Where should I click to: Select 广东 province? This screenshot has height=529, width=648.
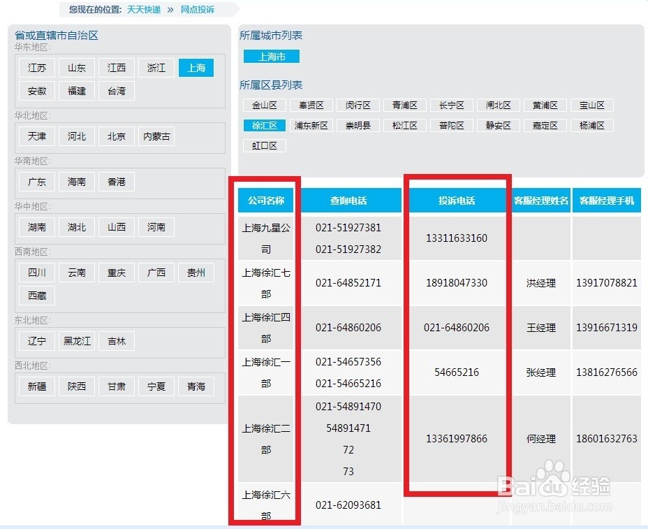pos(37,182)
